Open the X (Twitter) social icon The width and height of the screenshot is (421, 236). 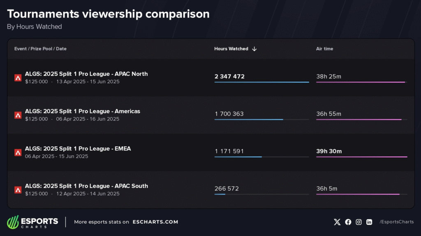[x=337, y=222]
